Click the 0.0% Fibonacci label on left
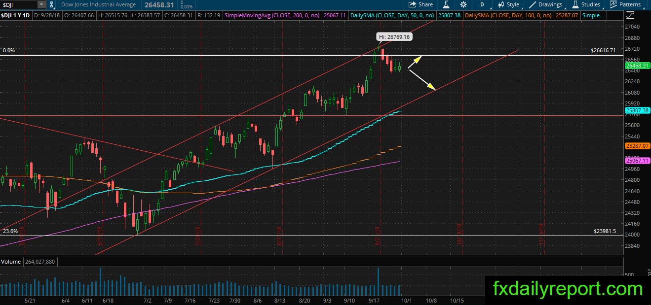651x305 pixels. coord(8,50)
